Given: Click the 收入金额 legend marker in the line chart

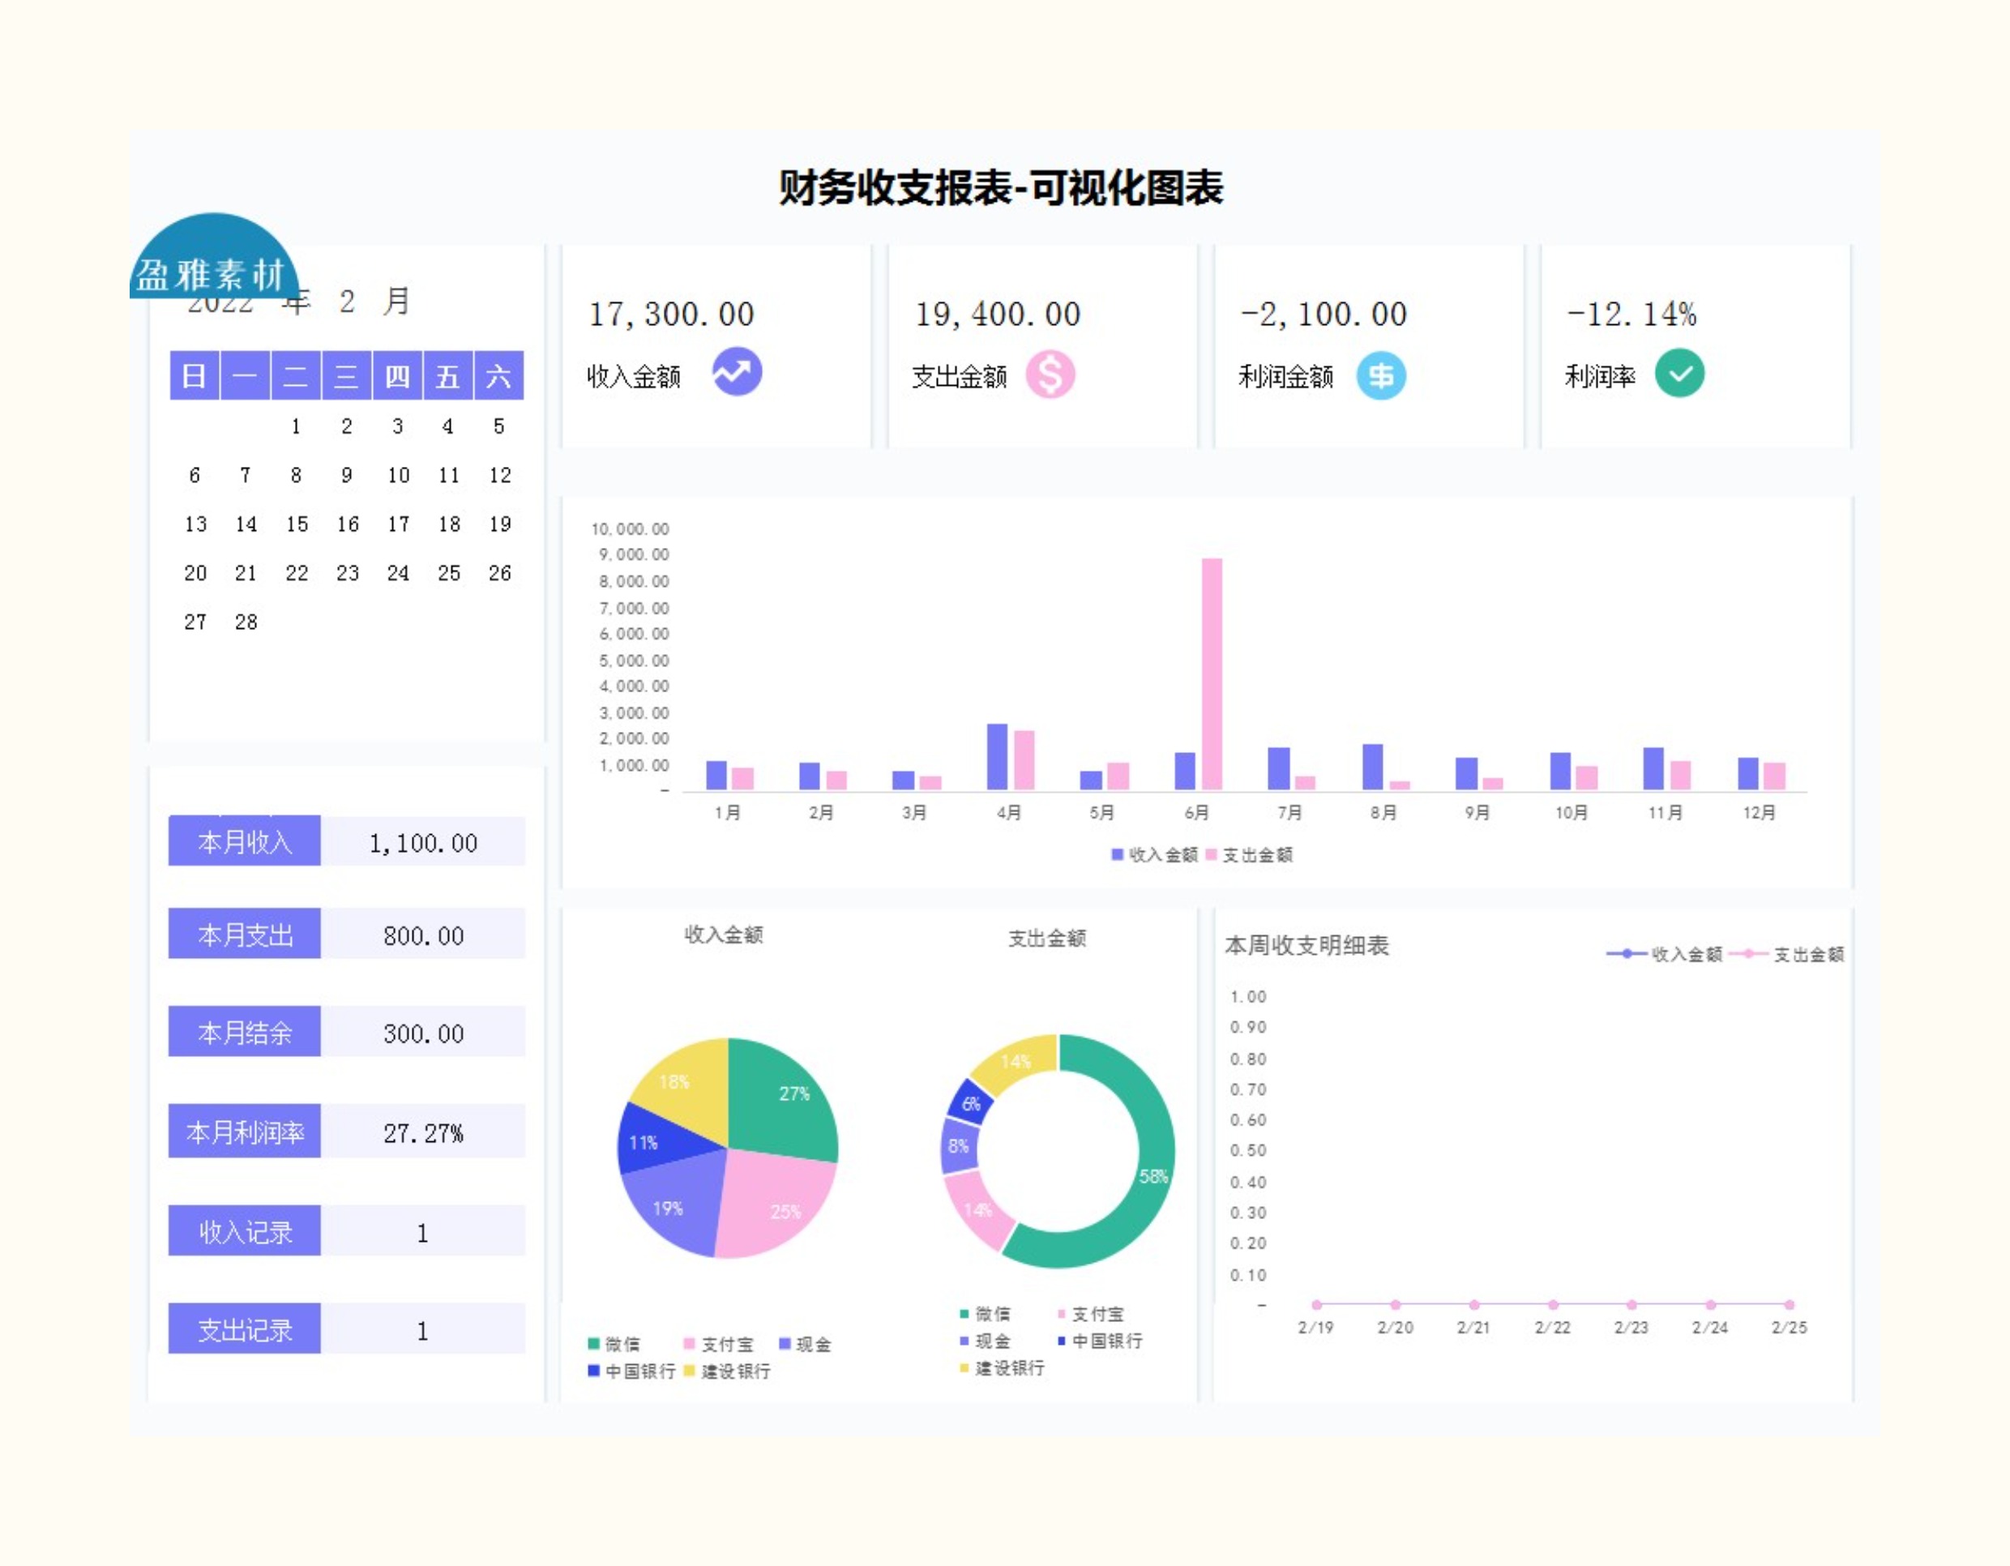Looking at the screenshot, I should (x=1626, y=954).
